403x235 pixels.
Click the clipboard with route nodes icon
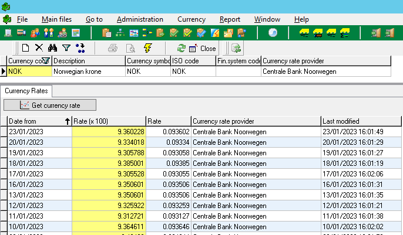click(x=241, y=33)
